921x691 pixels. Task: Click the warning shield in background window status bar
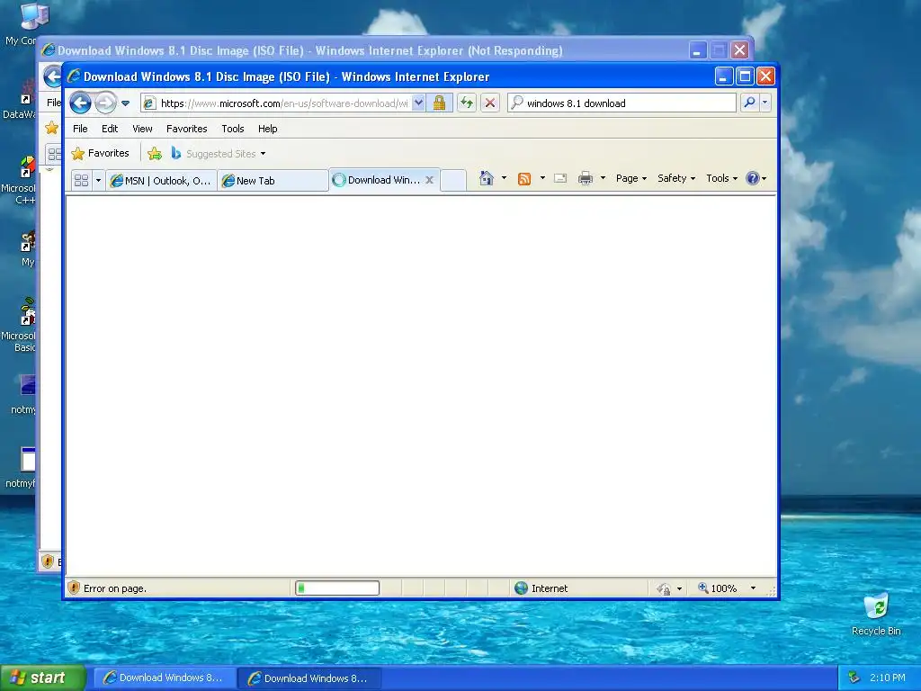pos(49,561)
